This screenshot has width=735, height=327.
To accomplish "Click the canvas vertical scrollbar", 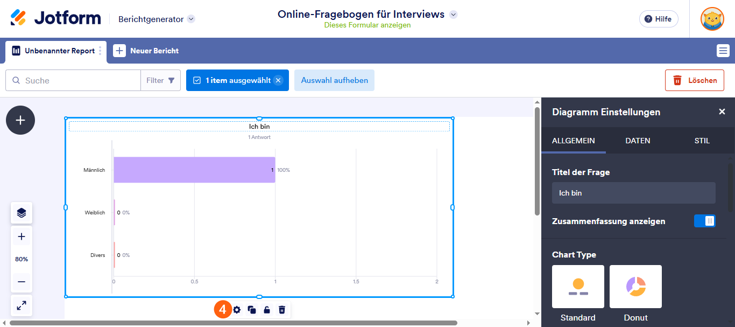I will (537, 162).
